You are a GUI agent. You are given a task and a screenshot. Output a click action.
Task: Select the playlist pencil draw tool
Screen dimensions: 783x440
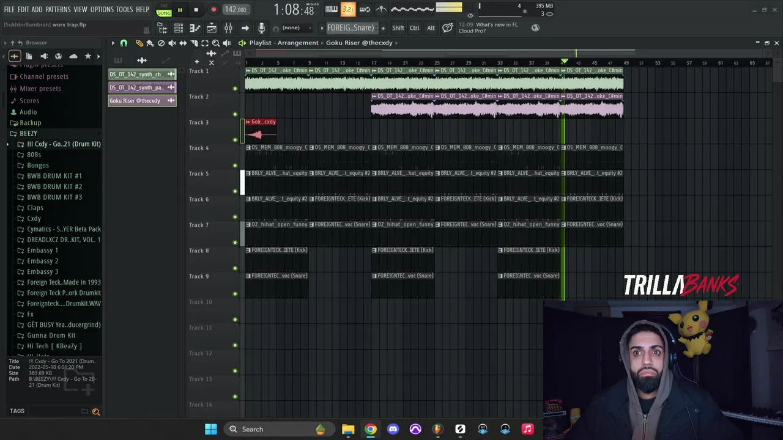point(139,43)
